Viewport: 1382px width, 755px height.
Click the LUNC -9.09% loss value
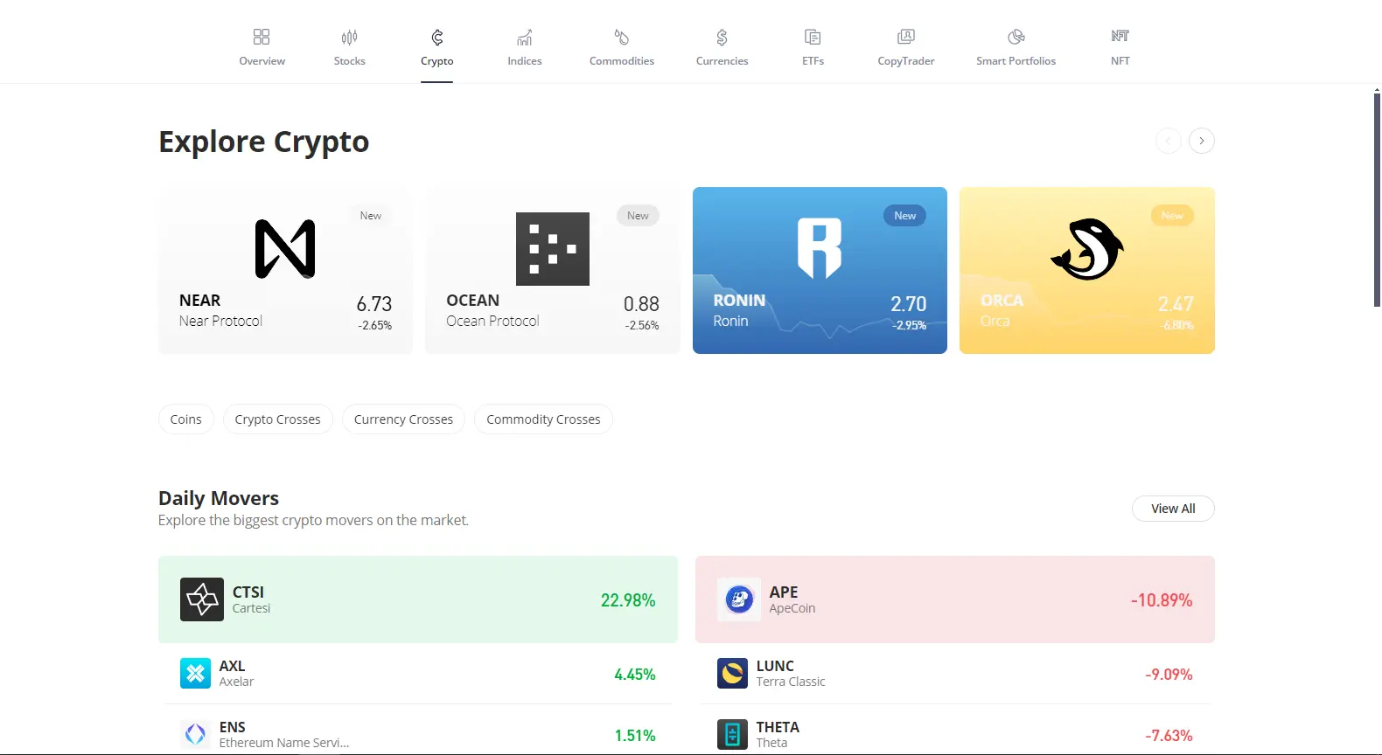[1169, 675]
